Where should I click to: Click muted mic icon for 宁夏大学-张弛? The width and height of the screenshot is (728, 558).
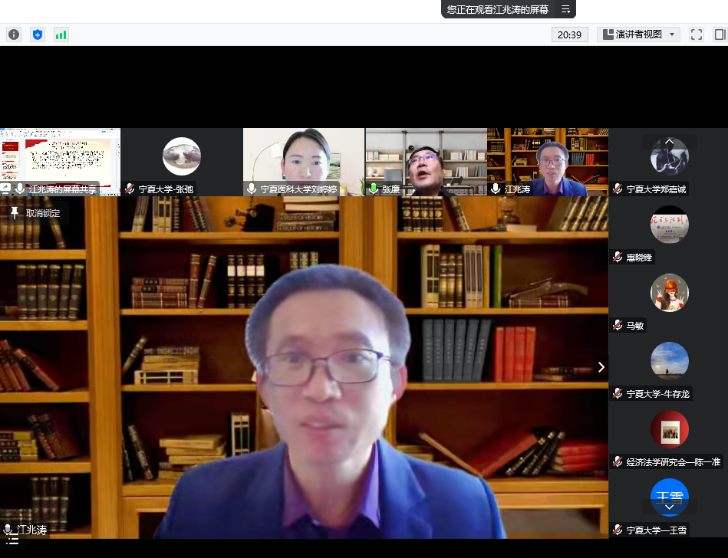(130, 189)
